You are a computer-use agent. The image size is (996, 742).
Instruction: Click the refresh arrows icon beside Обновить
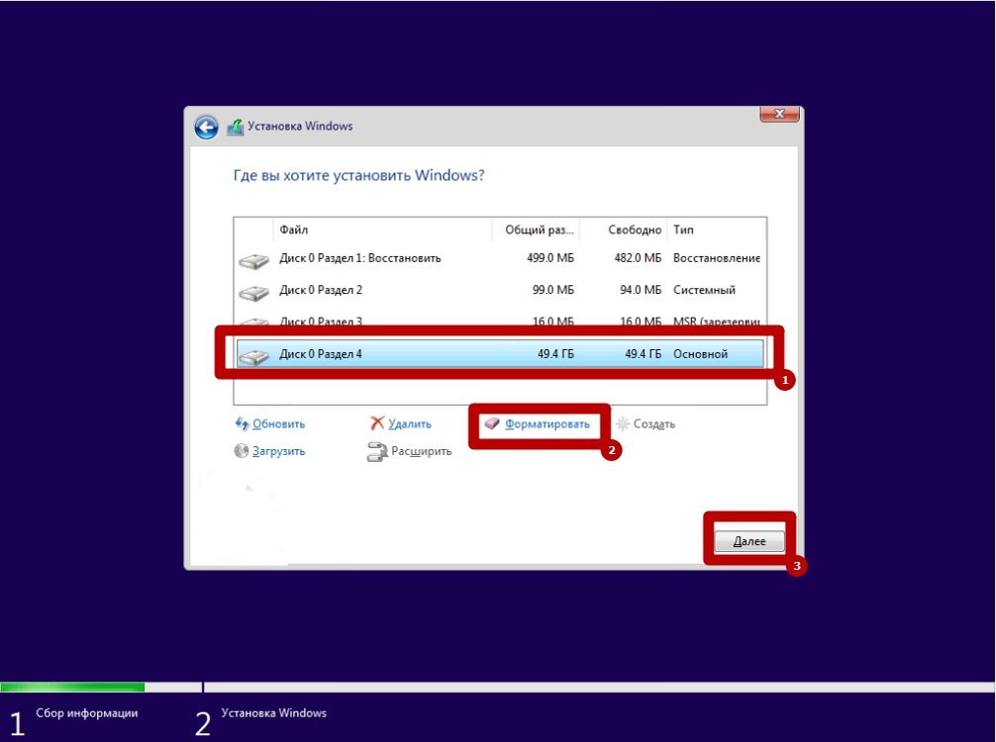242,423
